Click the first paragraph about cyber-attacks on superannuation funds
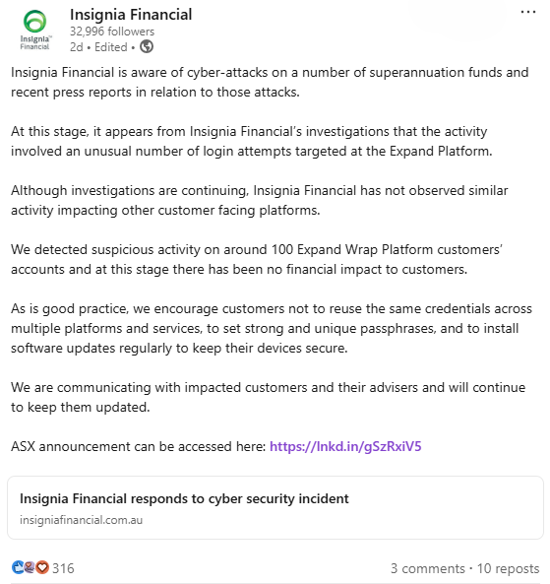This screenshot has height=584, width=550. point(270,82)
